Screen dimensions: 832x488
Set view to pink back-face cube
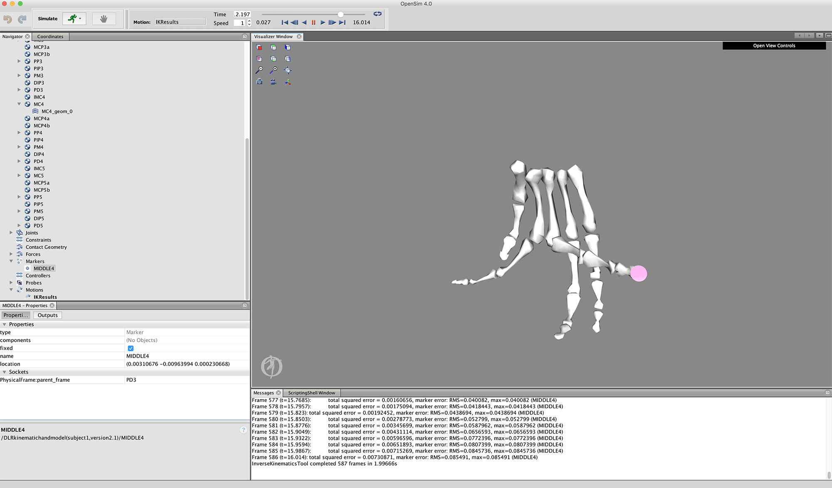click(x=259, y=59)
